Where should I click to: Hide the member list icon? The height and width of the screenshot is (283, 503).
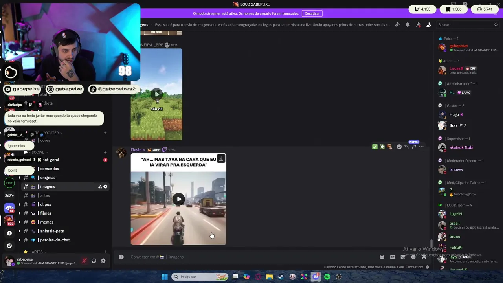click(429, 25)
